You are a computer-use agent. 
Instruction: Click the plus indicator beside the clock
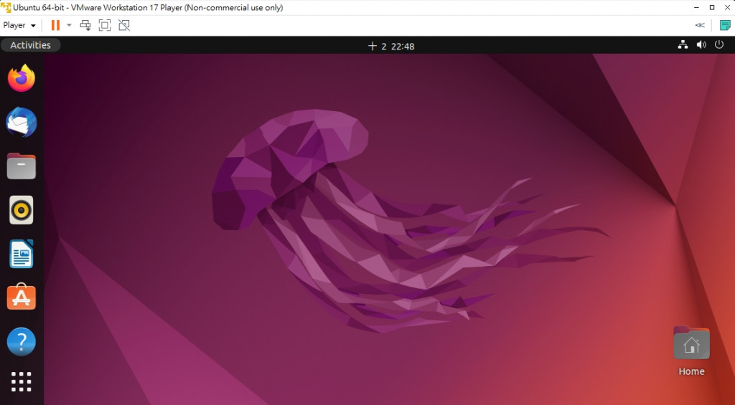pos(373,46)
